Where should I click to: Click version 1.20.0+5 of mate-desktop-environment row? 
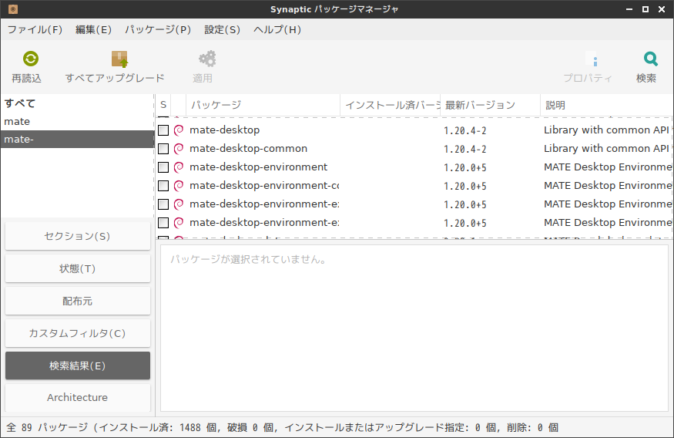point(465,167)
